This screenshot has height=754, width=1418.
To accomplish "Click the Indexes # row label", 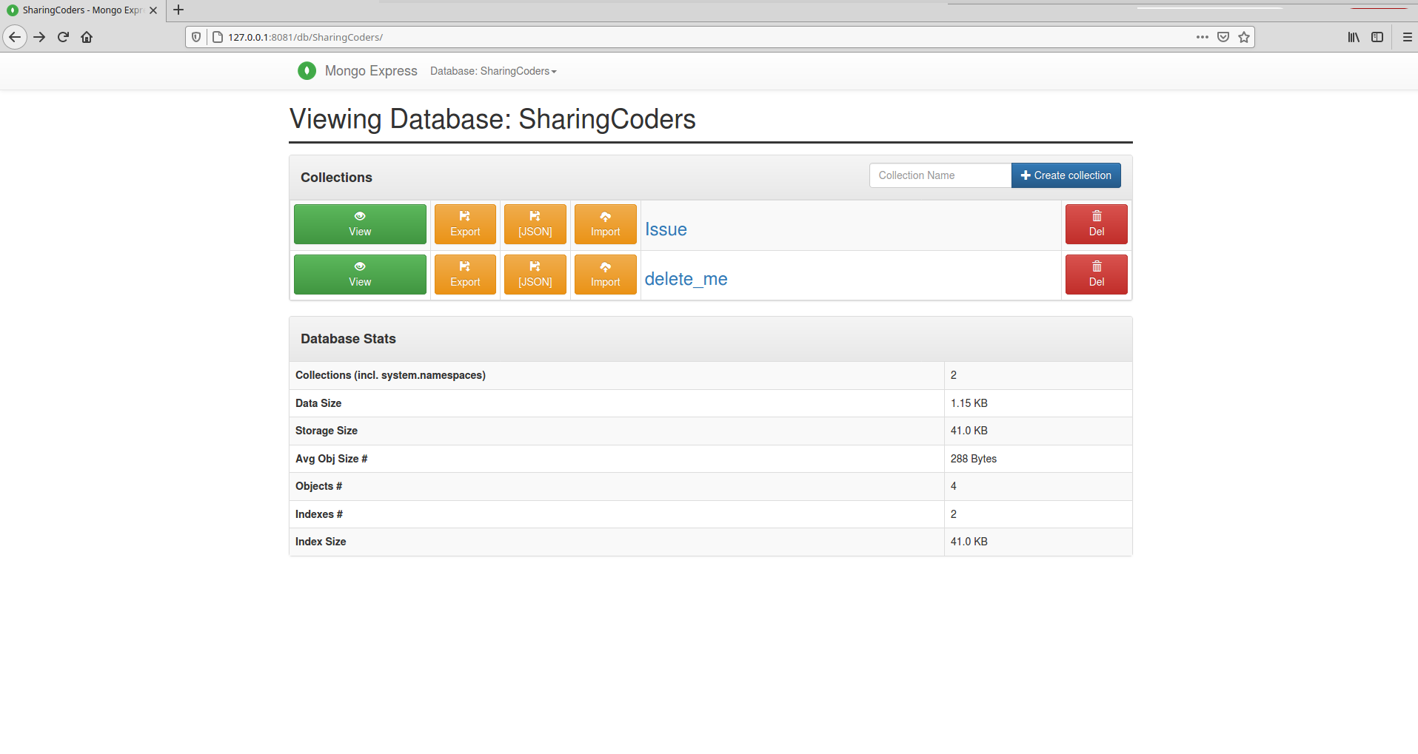I will pos(319,514).
